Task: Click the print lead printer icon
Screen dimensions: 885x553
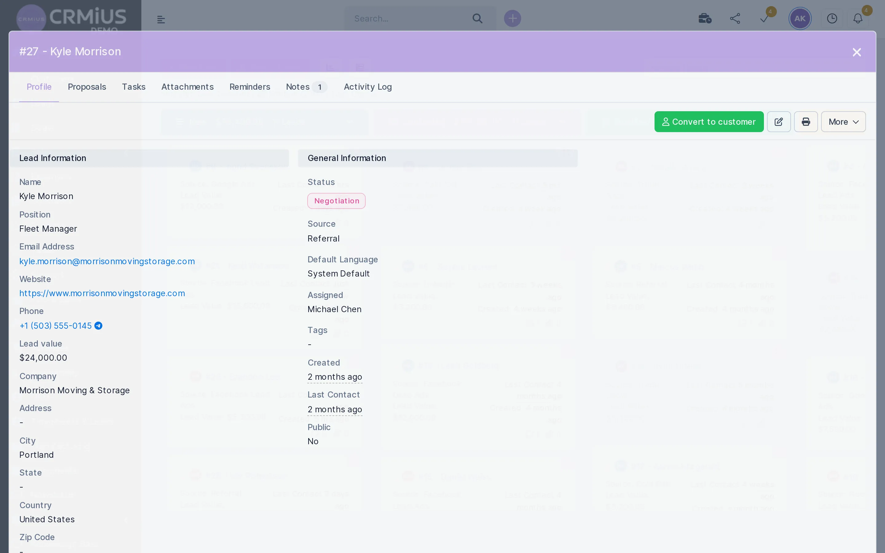Action: (x=806, y=122)
